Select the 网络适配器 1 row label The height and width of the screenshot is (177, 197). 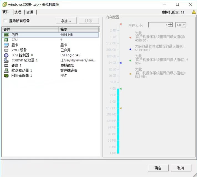point(22,76)
